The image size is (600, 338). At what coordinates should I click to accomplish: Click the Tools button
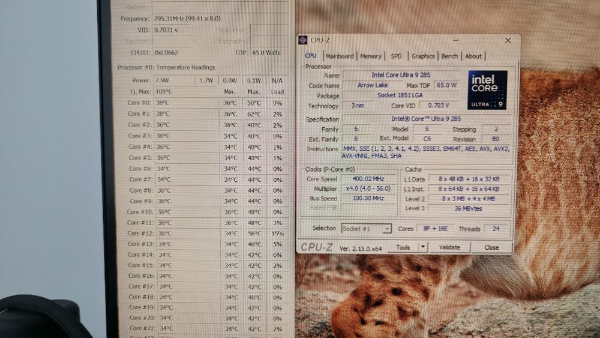pyautogui.click(x=403, y=247)
